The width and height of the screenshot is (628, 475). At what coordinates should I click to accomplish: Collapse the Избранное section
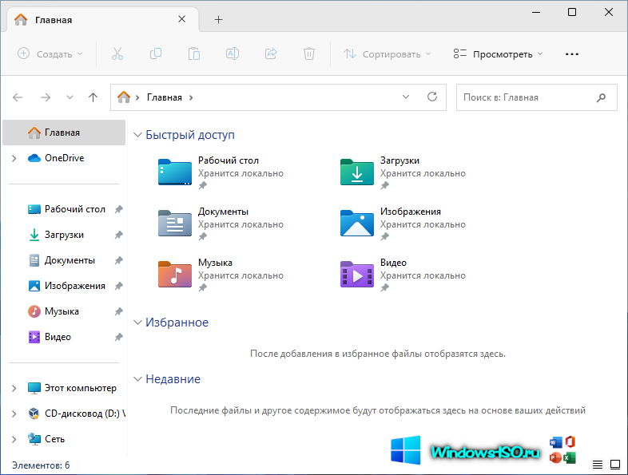click(x=137, y=323)
